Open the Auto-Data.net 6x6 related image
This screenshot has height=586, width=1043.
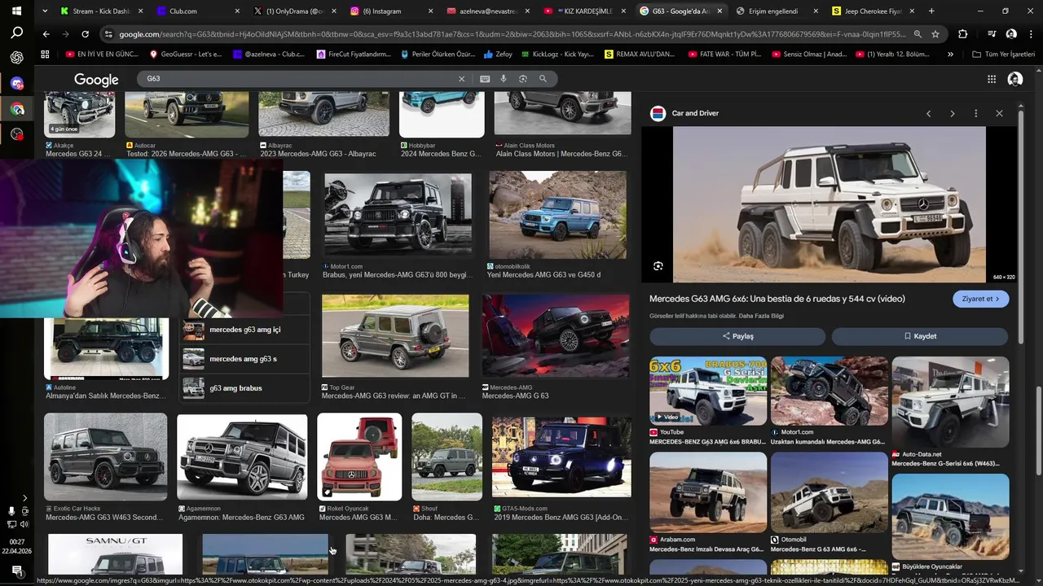click(950, 402)
